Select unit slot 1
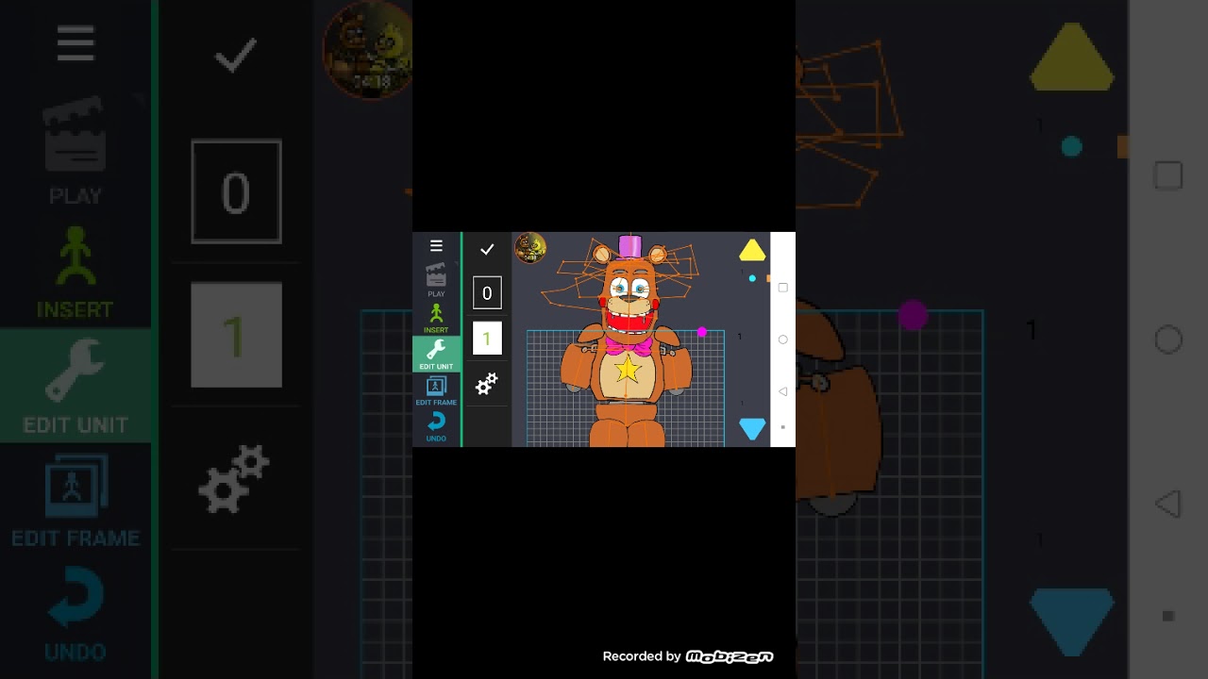1208x679 pixels. pos(487,338)
